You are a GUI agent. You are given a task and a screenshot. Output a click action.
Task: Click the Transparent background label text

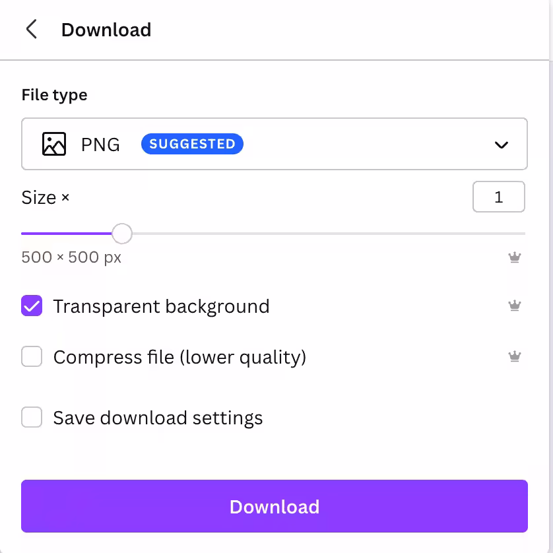click(x=161, y=306)
